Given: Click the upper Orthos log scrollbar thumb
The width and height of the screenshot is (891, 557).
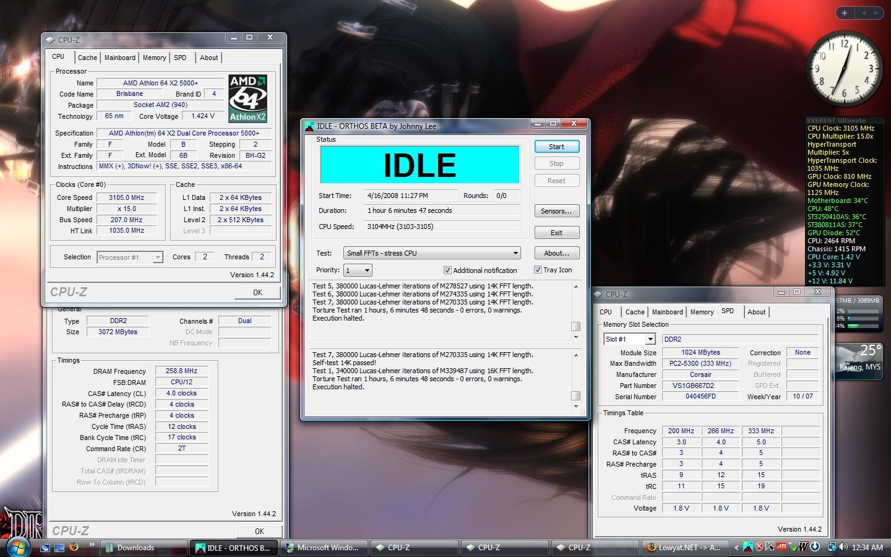Looking at the screenshot, I should click(575, 326).
